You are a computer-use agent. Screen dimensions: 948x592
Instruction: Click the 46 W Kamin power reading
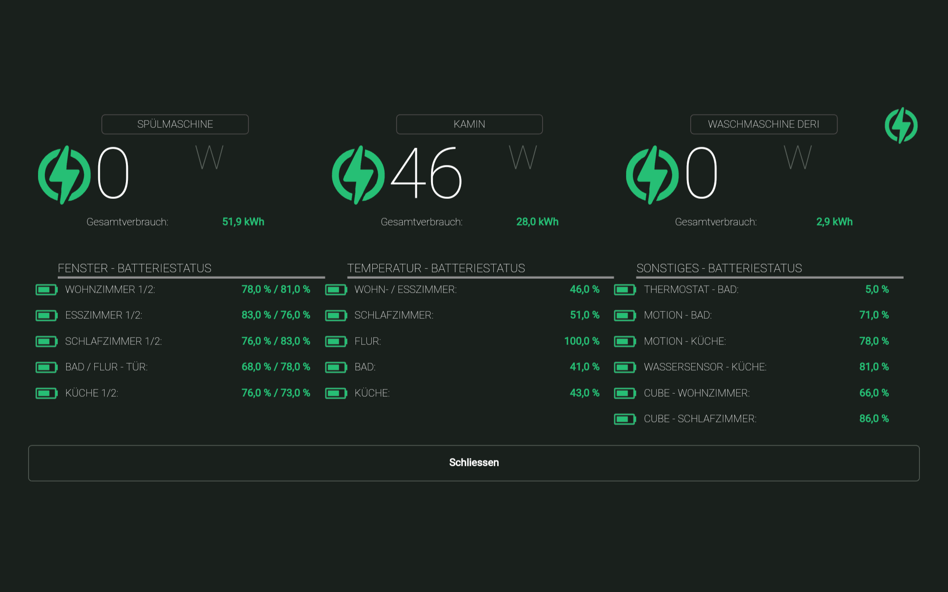pyautogui.click(x=427, y=174)
